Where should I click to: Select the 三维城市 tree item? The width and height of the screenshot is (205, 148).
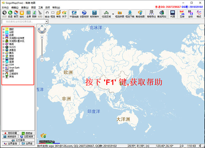coord(13,74)
